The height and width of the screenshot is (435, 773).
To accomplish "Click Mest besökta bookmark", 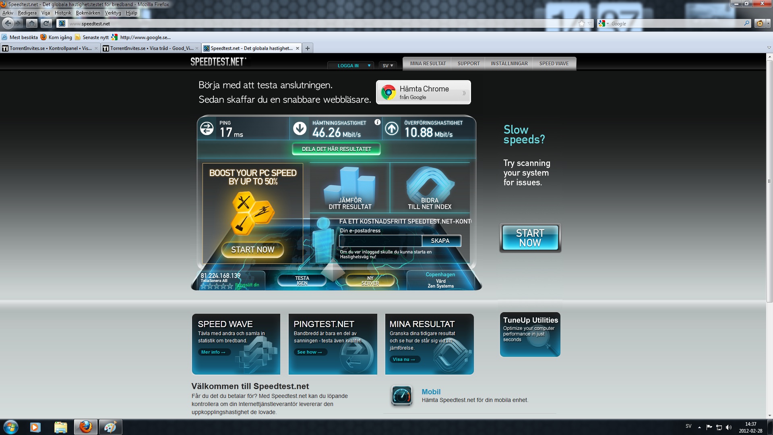I will pyautogui.click(x=20, y=37).
